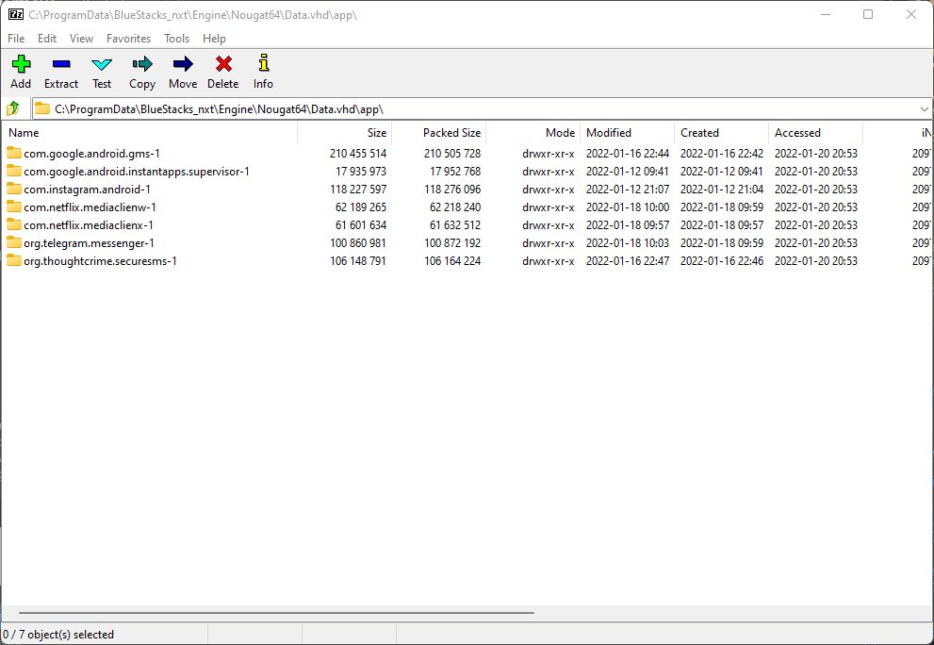Click size value 210 455 514
934x645 pixels.
point(358,153)
